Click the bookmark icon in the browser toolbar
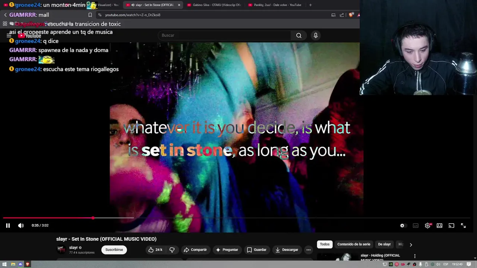 coord(90,15)
